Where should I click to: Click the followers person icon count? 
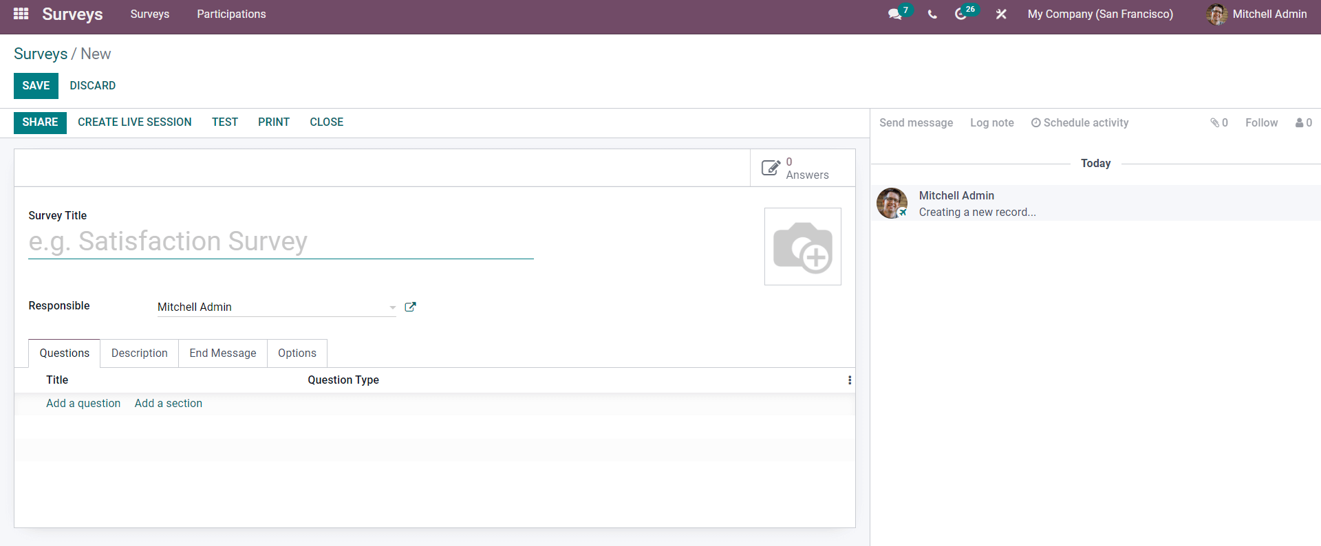pyautogui.click(x=1304, y=122)
